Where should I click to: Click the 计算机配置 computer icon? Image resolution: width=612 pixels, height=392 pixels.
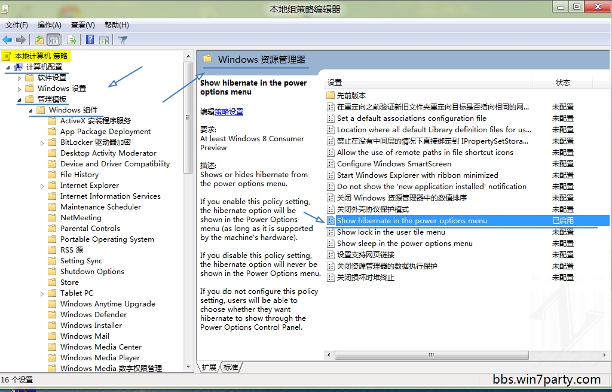point(19,67)
